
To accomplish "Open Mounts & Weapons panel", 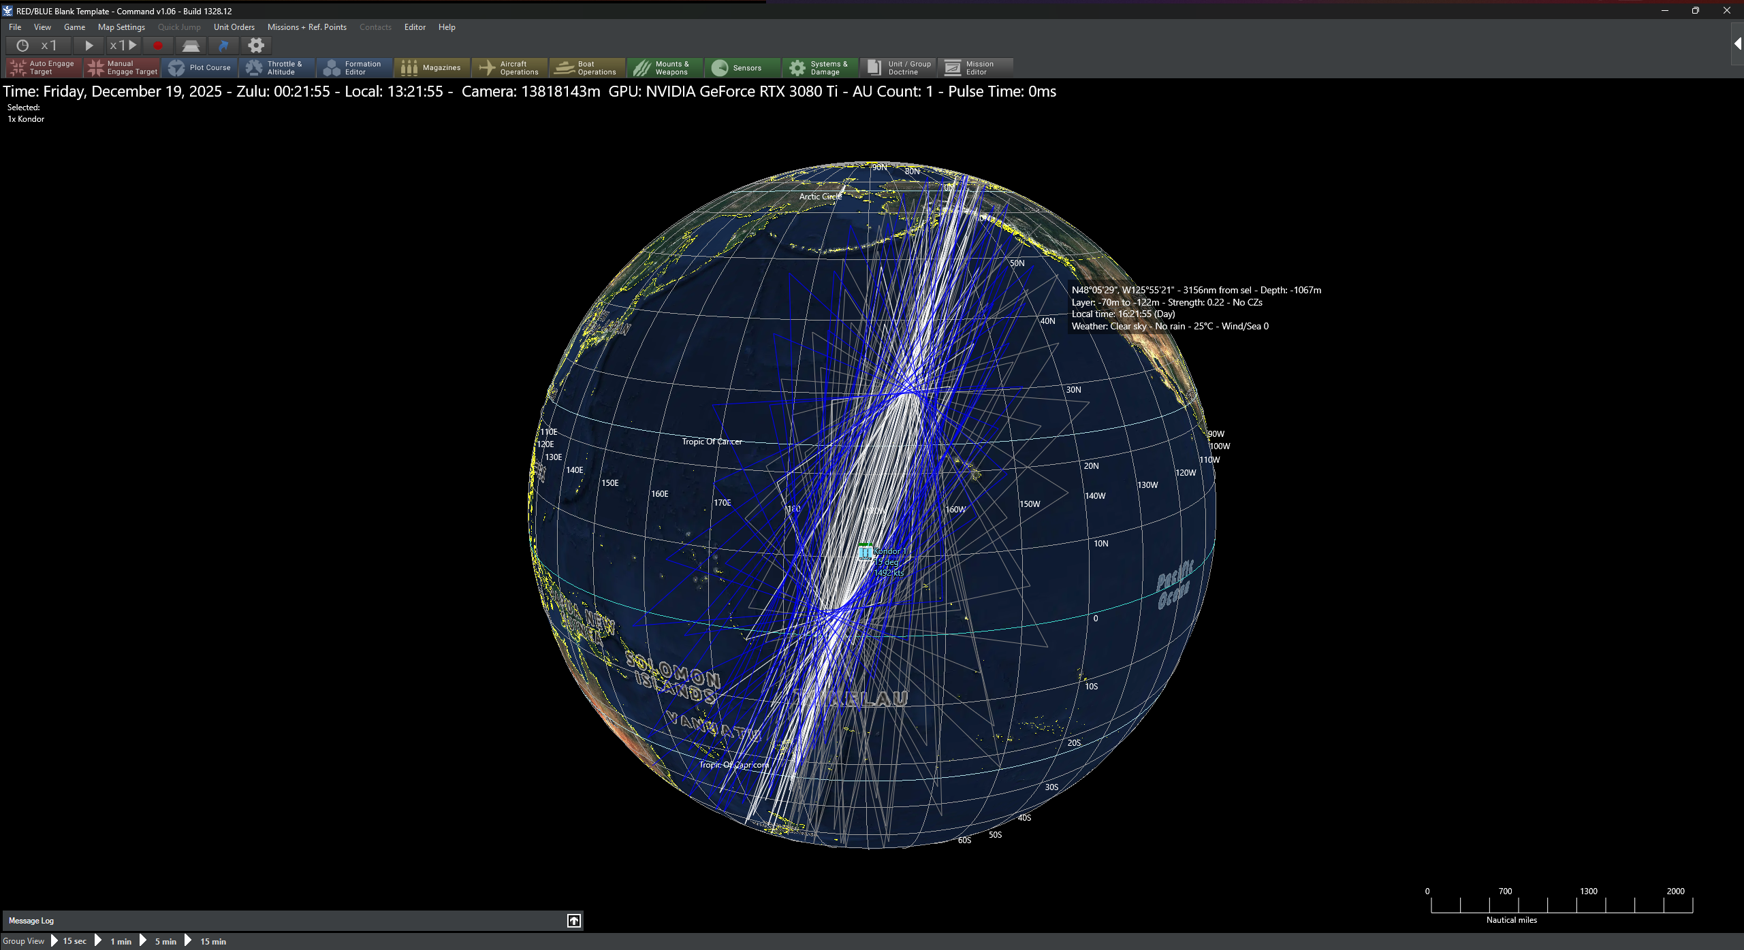I will coord(666,67).
